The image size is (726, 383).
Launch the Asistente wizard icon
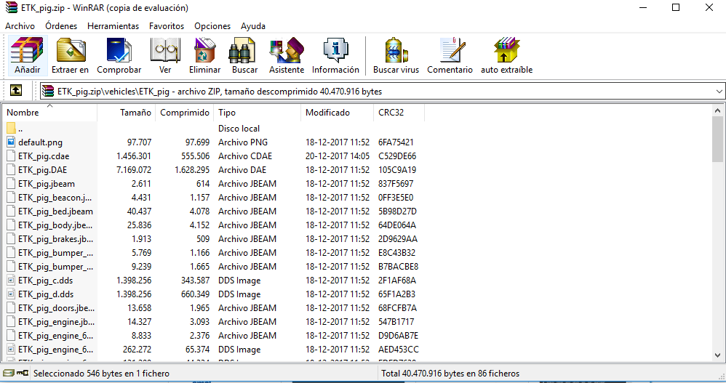287,50
